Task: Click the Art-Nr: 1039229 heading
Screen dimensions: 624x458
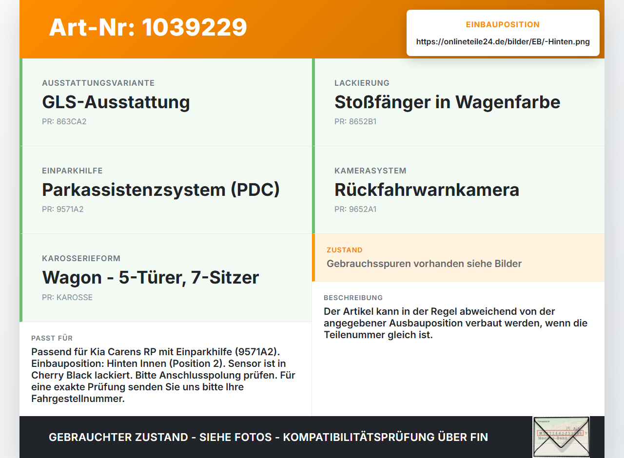Action: point(148,27)
